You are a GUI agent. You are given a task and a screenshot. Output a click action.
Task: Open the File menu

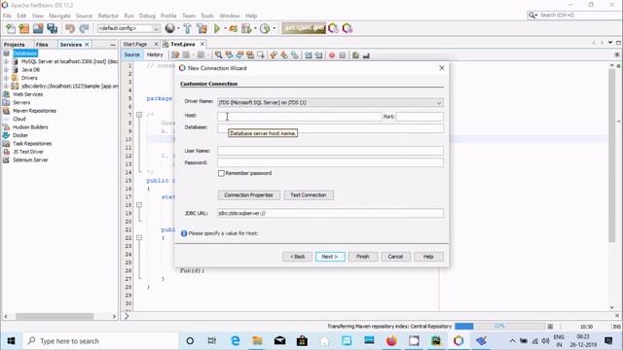click(7, 16)
